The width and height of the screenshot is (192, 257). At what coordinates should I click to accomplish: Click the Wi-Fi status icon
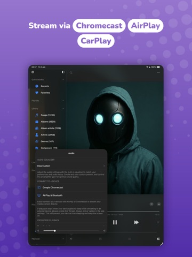147,67
